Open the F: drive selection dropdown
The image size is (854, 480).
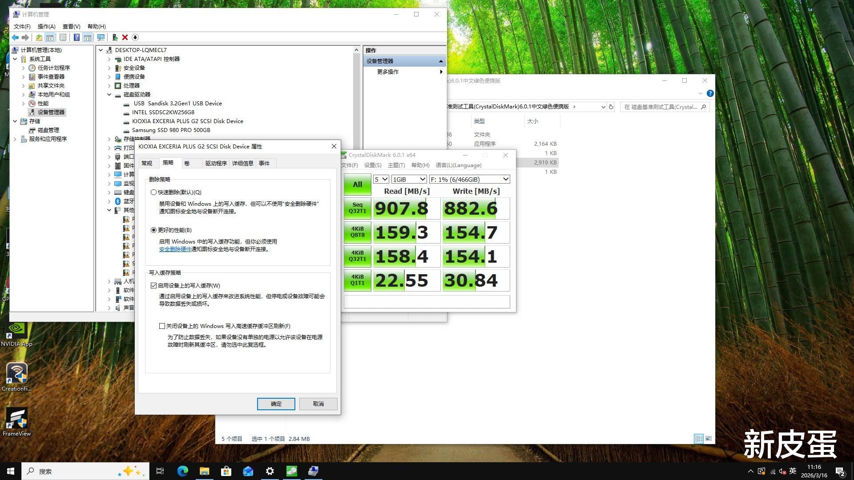[469, 180]
